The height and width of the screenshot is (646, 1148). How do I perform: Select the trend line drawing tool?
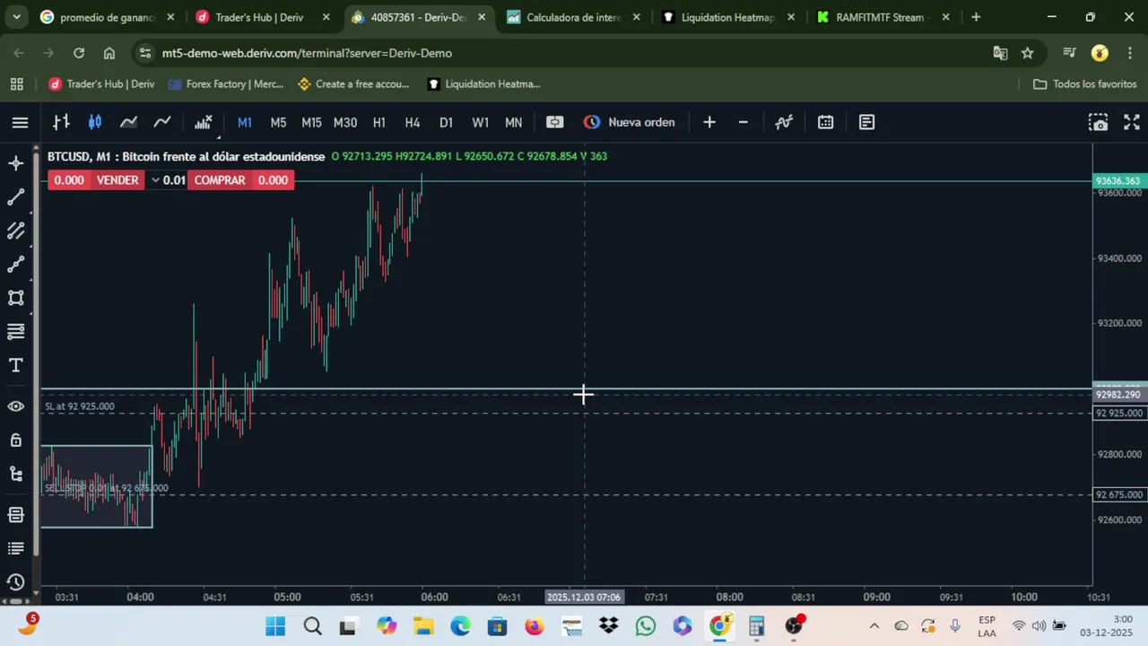[x=16, y=197]
